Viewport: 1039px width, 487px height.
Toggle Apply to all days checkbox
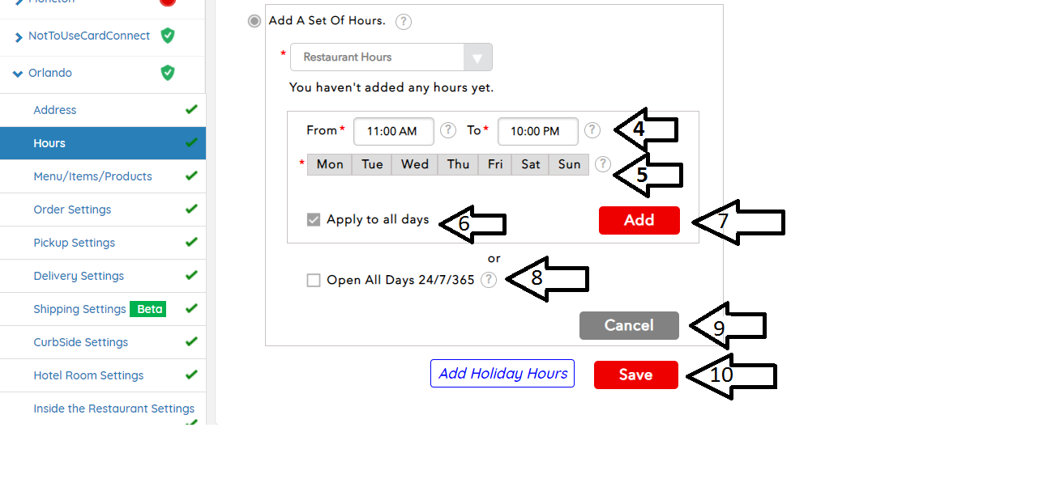314,219
